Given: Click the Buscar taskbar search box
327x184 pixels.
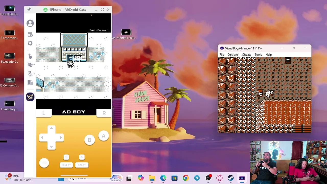Looking at the screenshot, I should 95,178.
